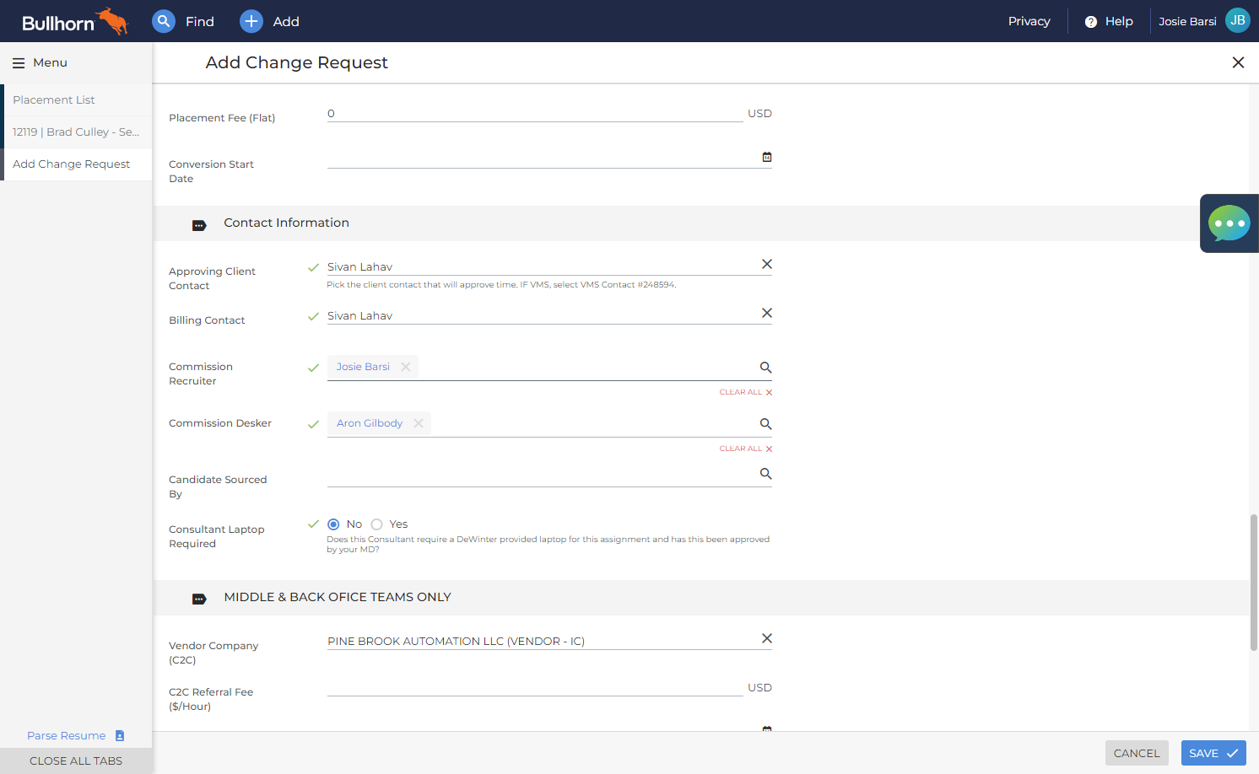
Task: Toggle the hamburger Menu
Action: tap(40, 62)
